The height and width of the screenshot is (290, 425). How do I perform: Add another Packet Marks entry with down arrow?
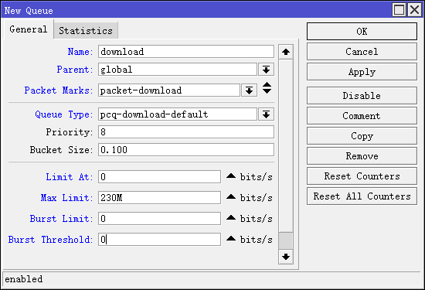coord(267,92)
